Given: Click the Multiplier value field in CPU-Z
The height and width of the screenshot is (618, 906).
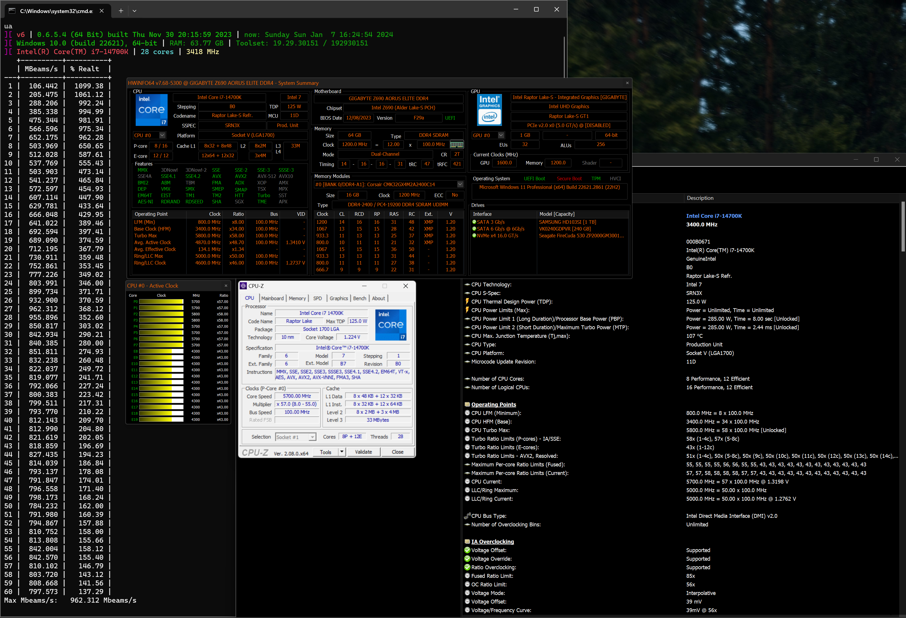Looking at the screenshot, I should pos(297,404).
